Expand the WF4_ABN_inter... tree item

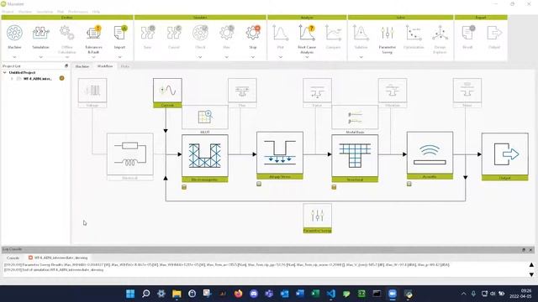(x=12, y=79)
